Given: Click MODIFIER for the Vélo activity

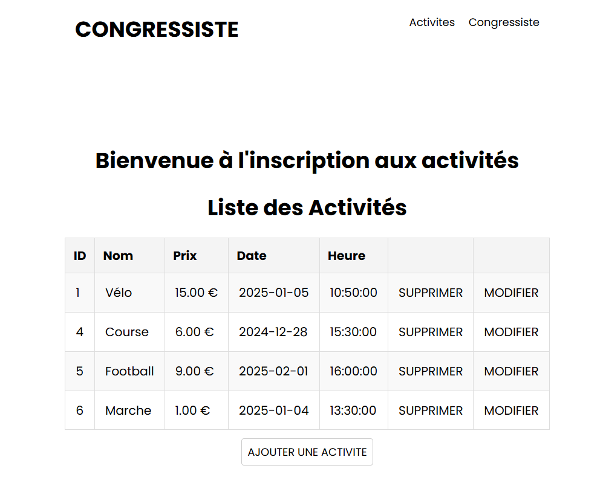Looking at the screenshot, I should pos(511,293).
